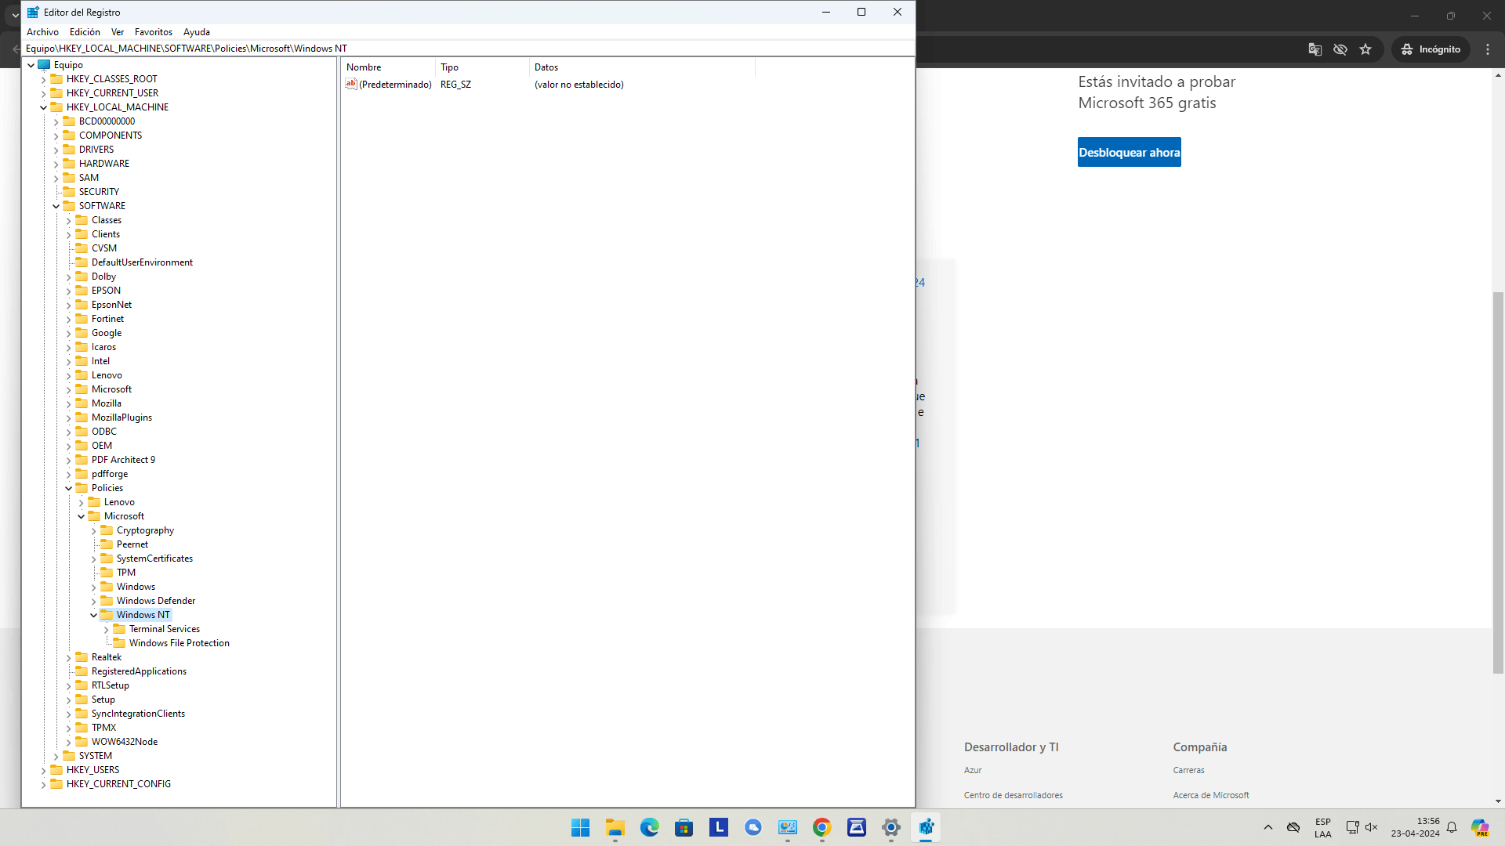Click the registry address path field
Screen dimensions: 1505x846
468,49
